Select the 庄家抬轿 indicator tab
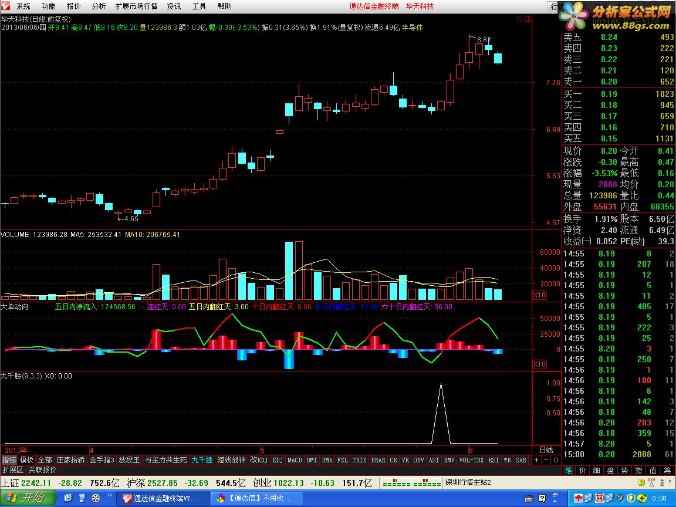Image resolution: width=676 pixels, height=507 pixels. tap(70, 460)
